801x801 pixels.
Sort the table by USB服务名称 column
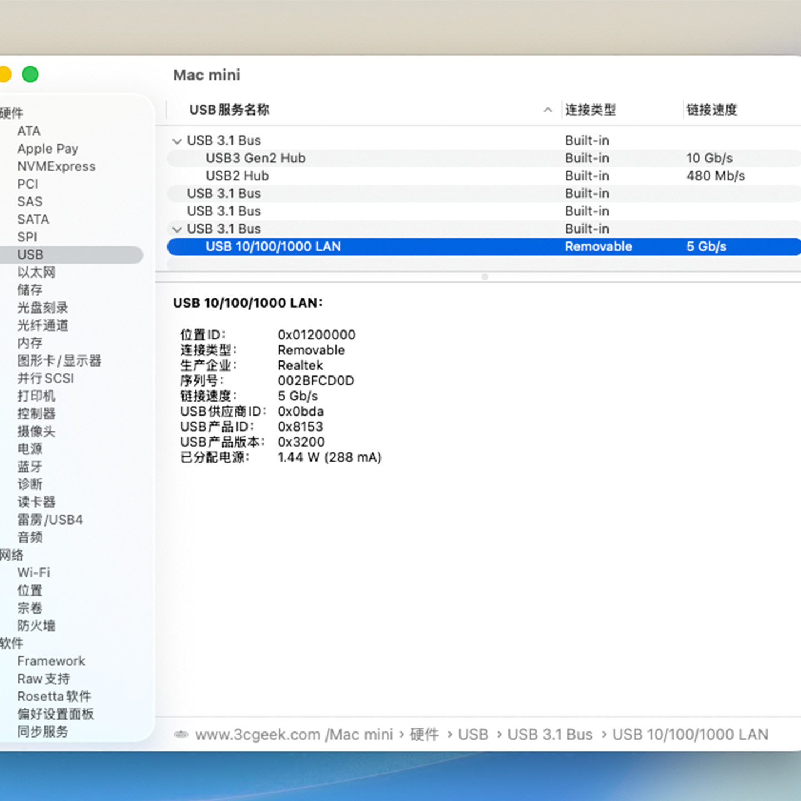229,110
